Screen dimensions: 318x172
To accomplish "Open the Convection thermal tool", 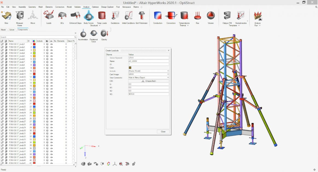I will point(171,16).
